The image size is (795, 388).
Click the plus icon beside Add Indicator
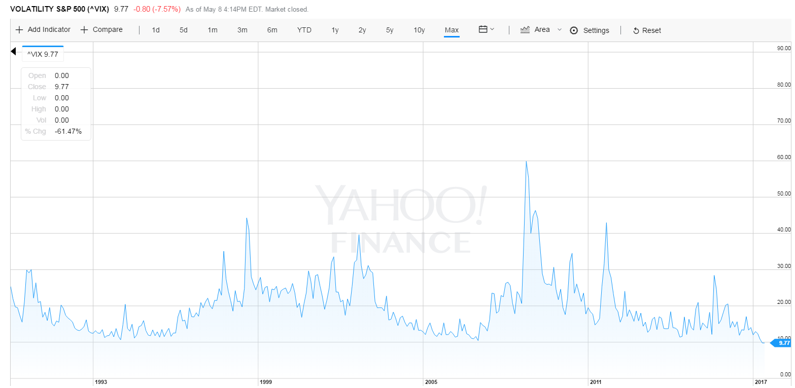(x=19, y=30)
